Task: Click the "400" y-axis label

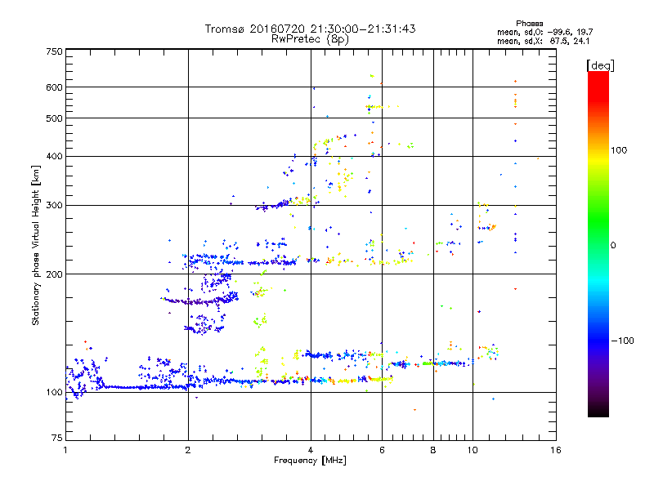Action: (54, 156)
